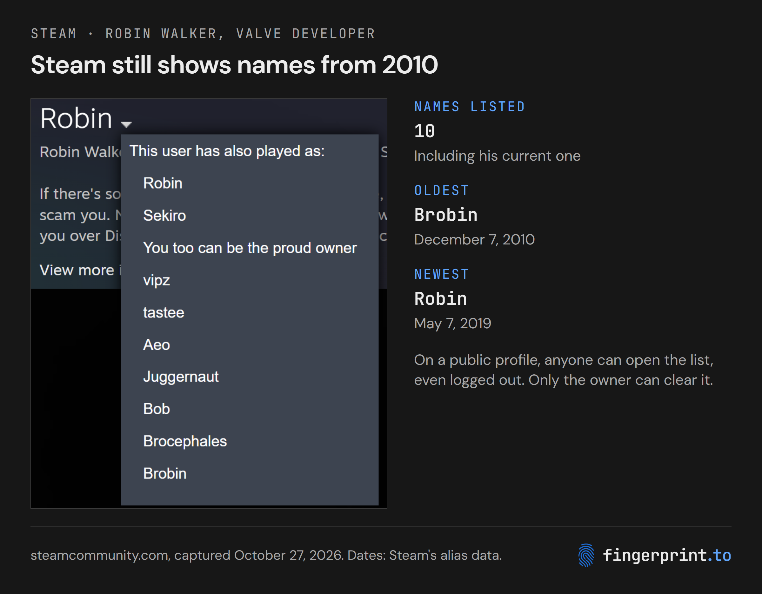Click the large 'Robin' profile name heading
The height and width of the screenshot is (594, 762).
[76, 118]
